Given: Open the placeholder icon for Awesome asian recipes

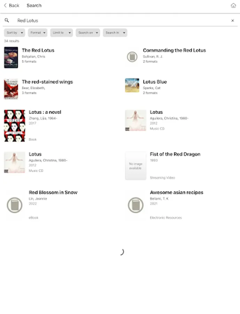Looking at the screenshot, I should click(x=136, y=205).
